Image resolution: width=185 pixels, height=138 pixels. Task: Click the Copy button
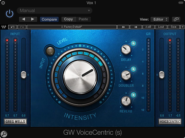coord(69,19)
